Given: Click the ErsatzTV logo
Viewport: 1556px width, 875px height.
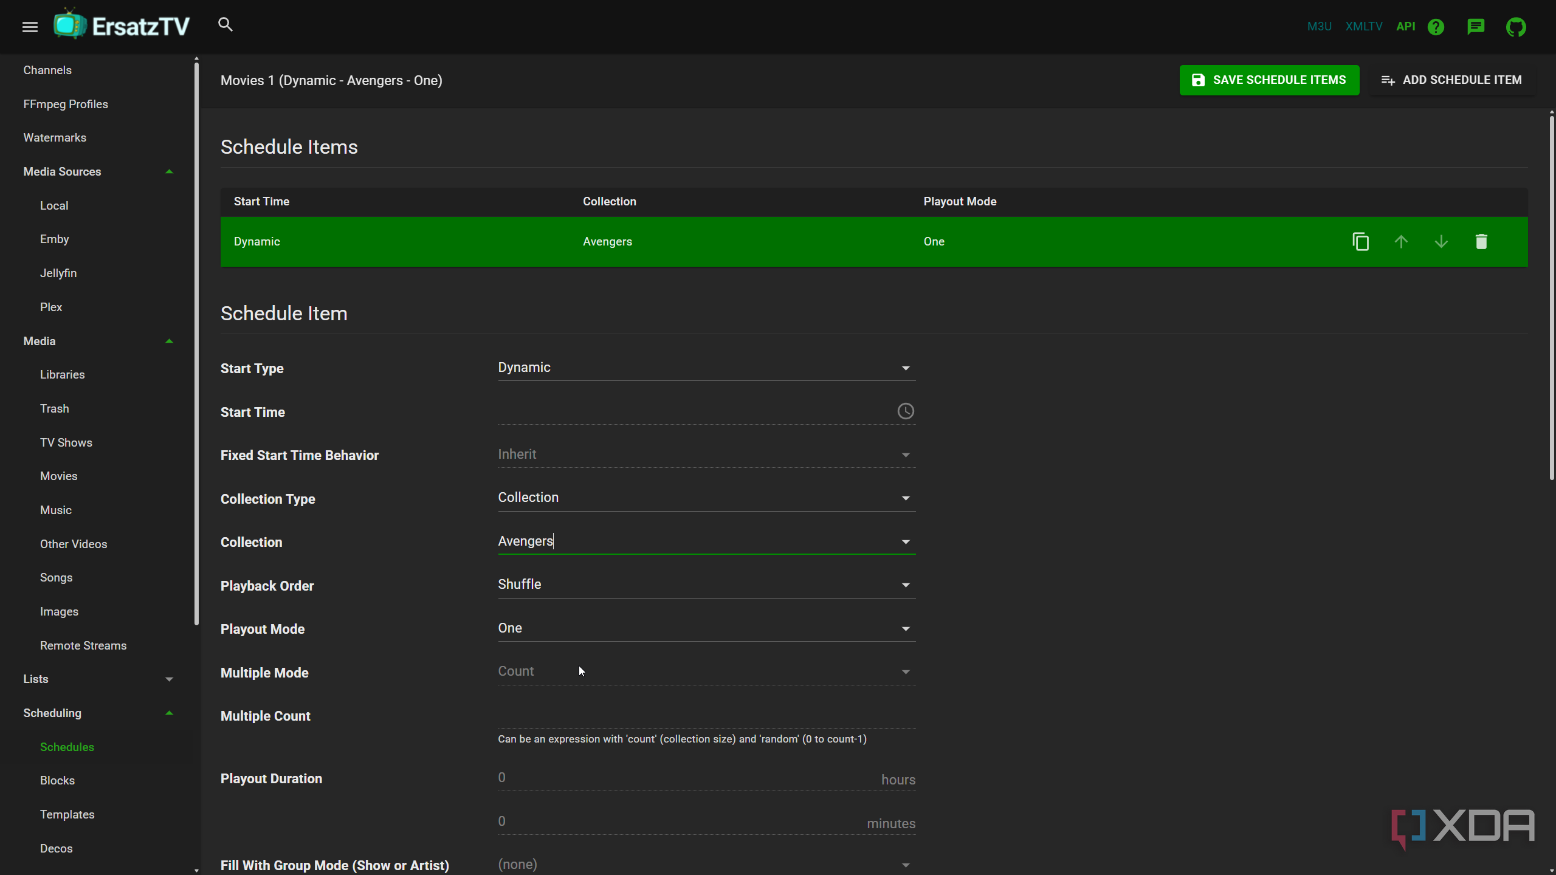Looking at the screenshot, I should (122, 26).
